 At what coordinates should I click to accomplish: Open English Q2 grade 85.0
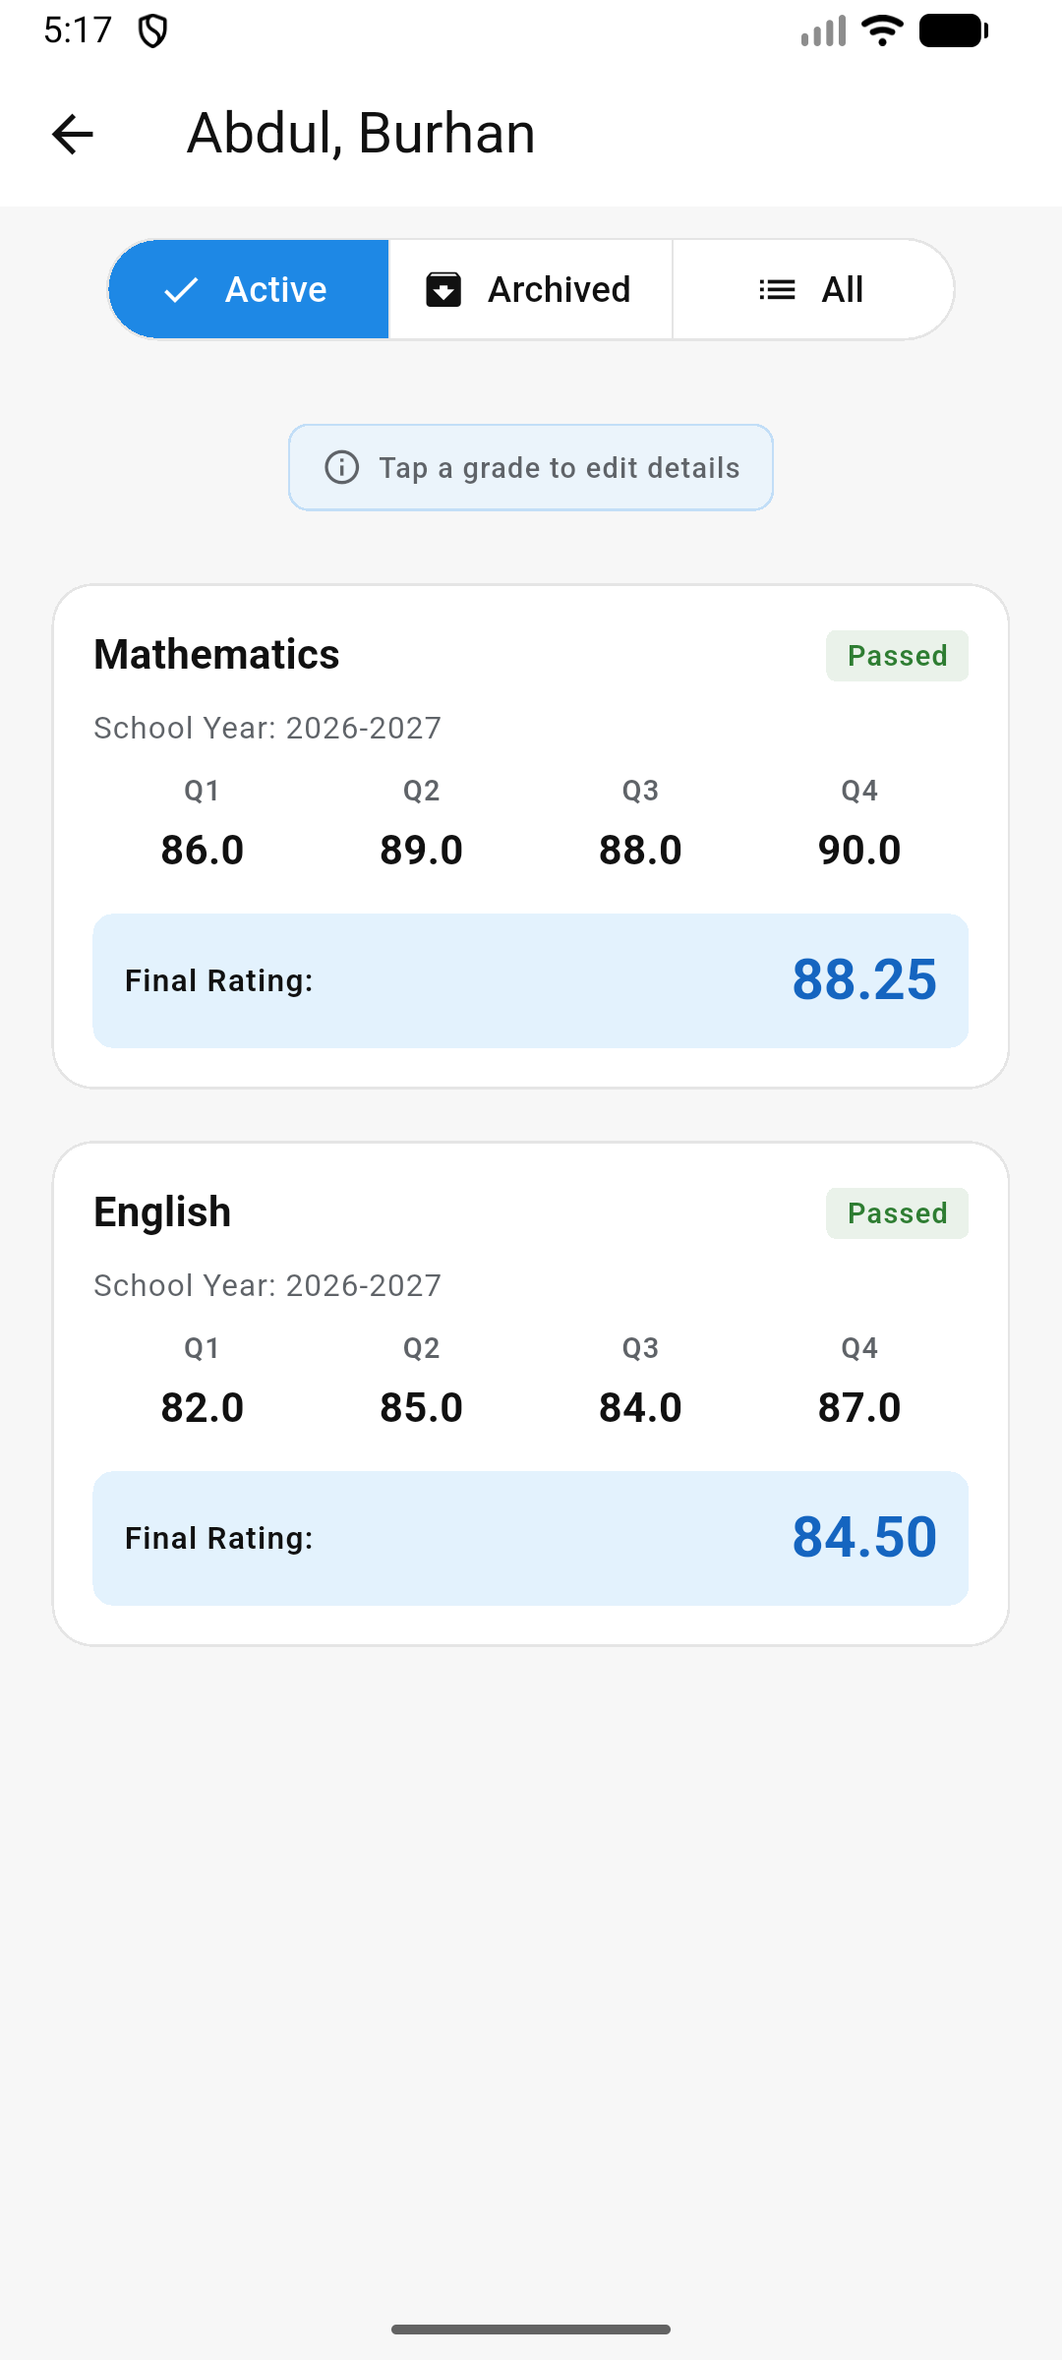pyautogui.click(x=422, y=1407)
